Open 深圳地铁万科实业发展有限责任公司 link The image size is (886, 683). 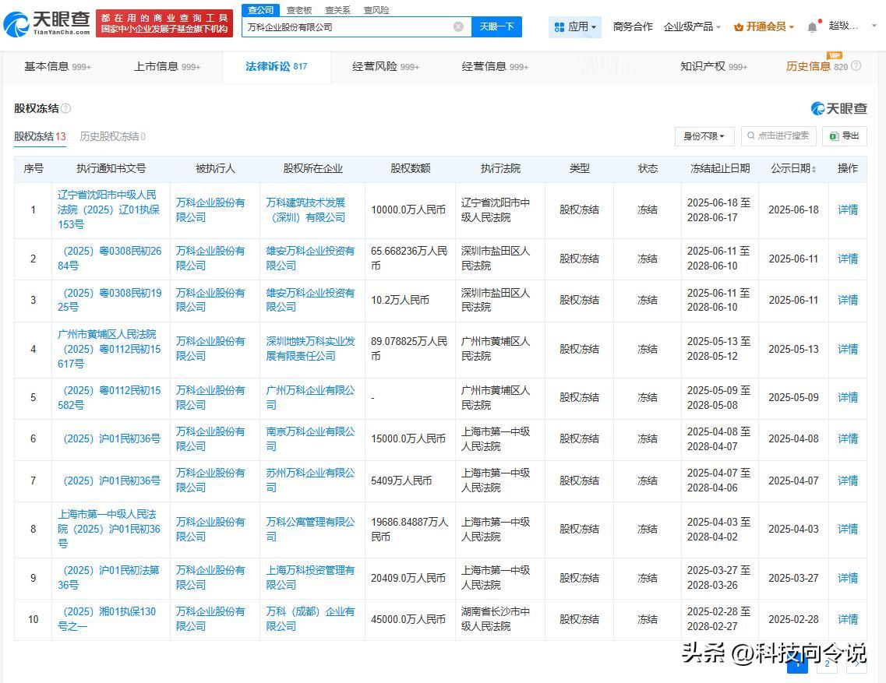[310, 349]
